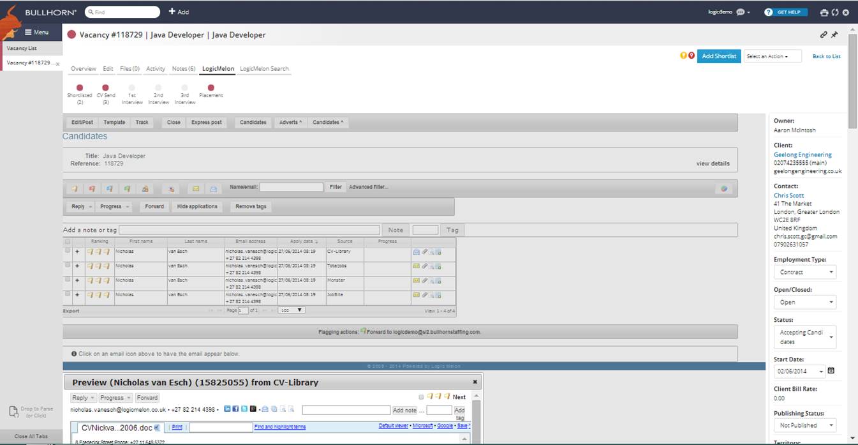Screen dimensions: 858x445
Task: Click the red flag icon in candidates toolbar
Action: point(92,188)
